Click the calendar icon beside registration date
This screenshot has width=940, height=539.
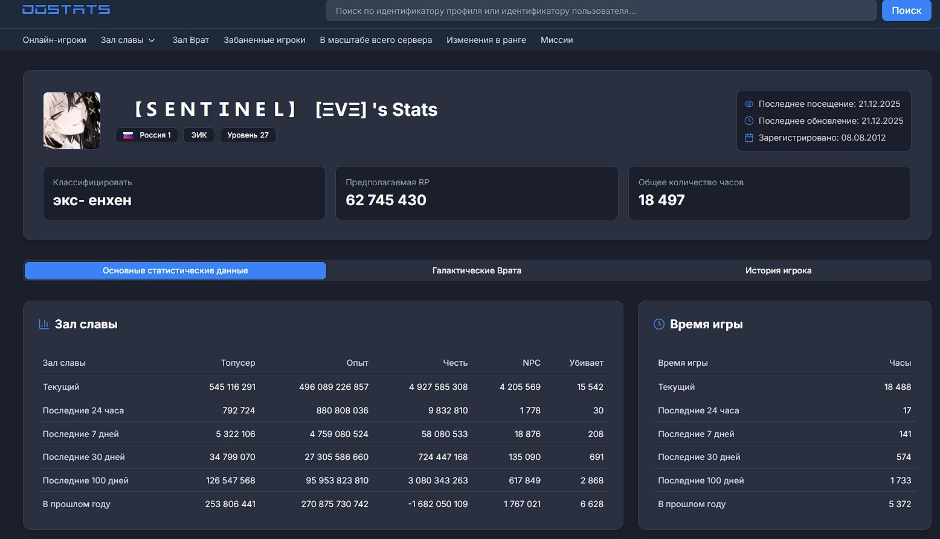click(749, 138)
